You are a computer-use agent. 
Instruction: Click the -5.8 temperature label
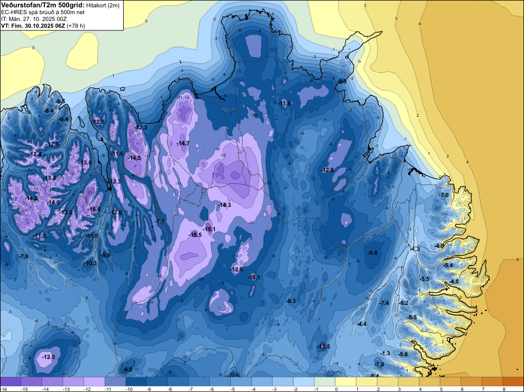coord(403,354)
